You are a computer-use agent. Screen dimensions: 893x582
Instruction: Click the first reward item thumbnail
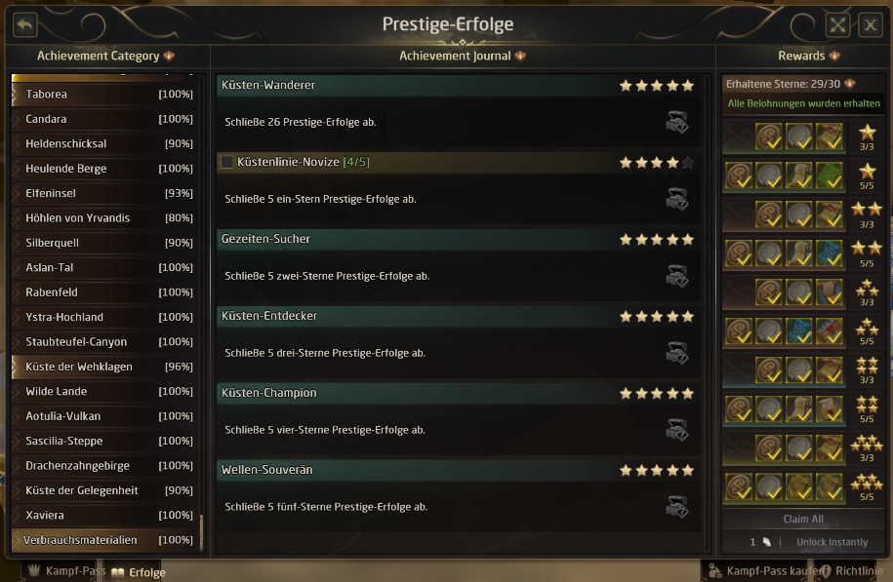click(770, 136)
